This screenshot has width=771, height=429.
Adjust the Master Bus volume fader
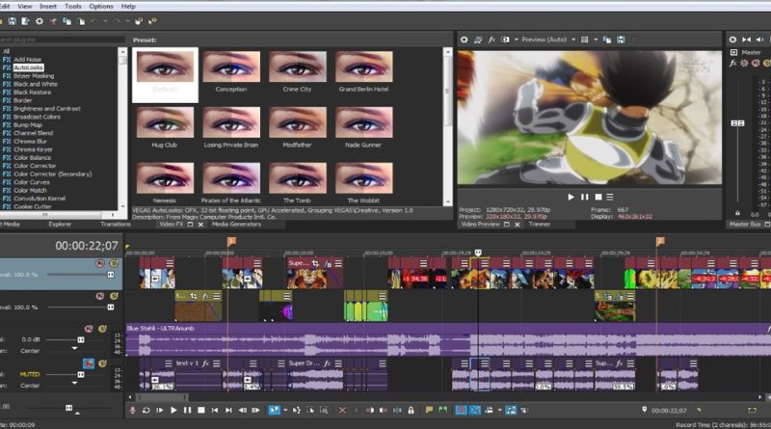(737, 123)
